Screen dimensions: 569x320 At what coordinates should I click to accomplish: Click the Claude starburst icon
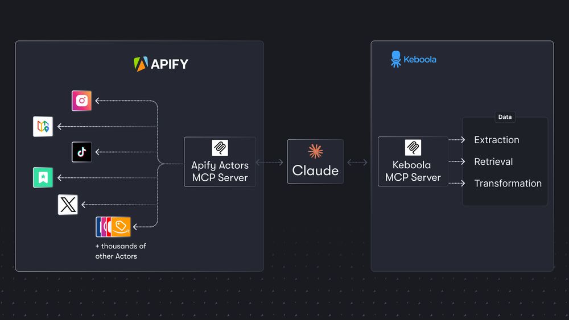[315, 151]
